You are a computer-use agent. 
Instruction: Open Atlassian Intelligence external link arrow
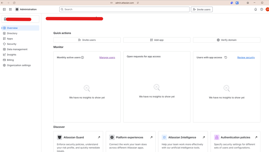click(204, 137)
